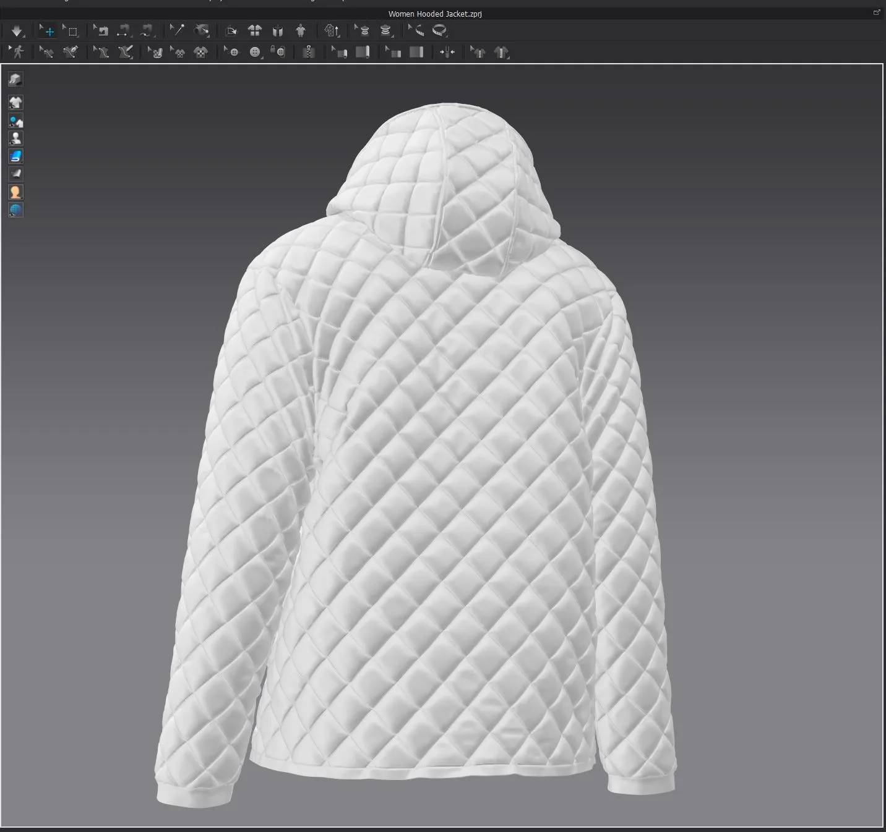Select the Select Mesh box tool

click(x=72, y=30)
